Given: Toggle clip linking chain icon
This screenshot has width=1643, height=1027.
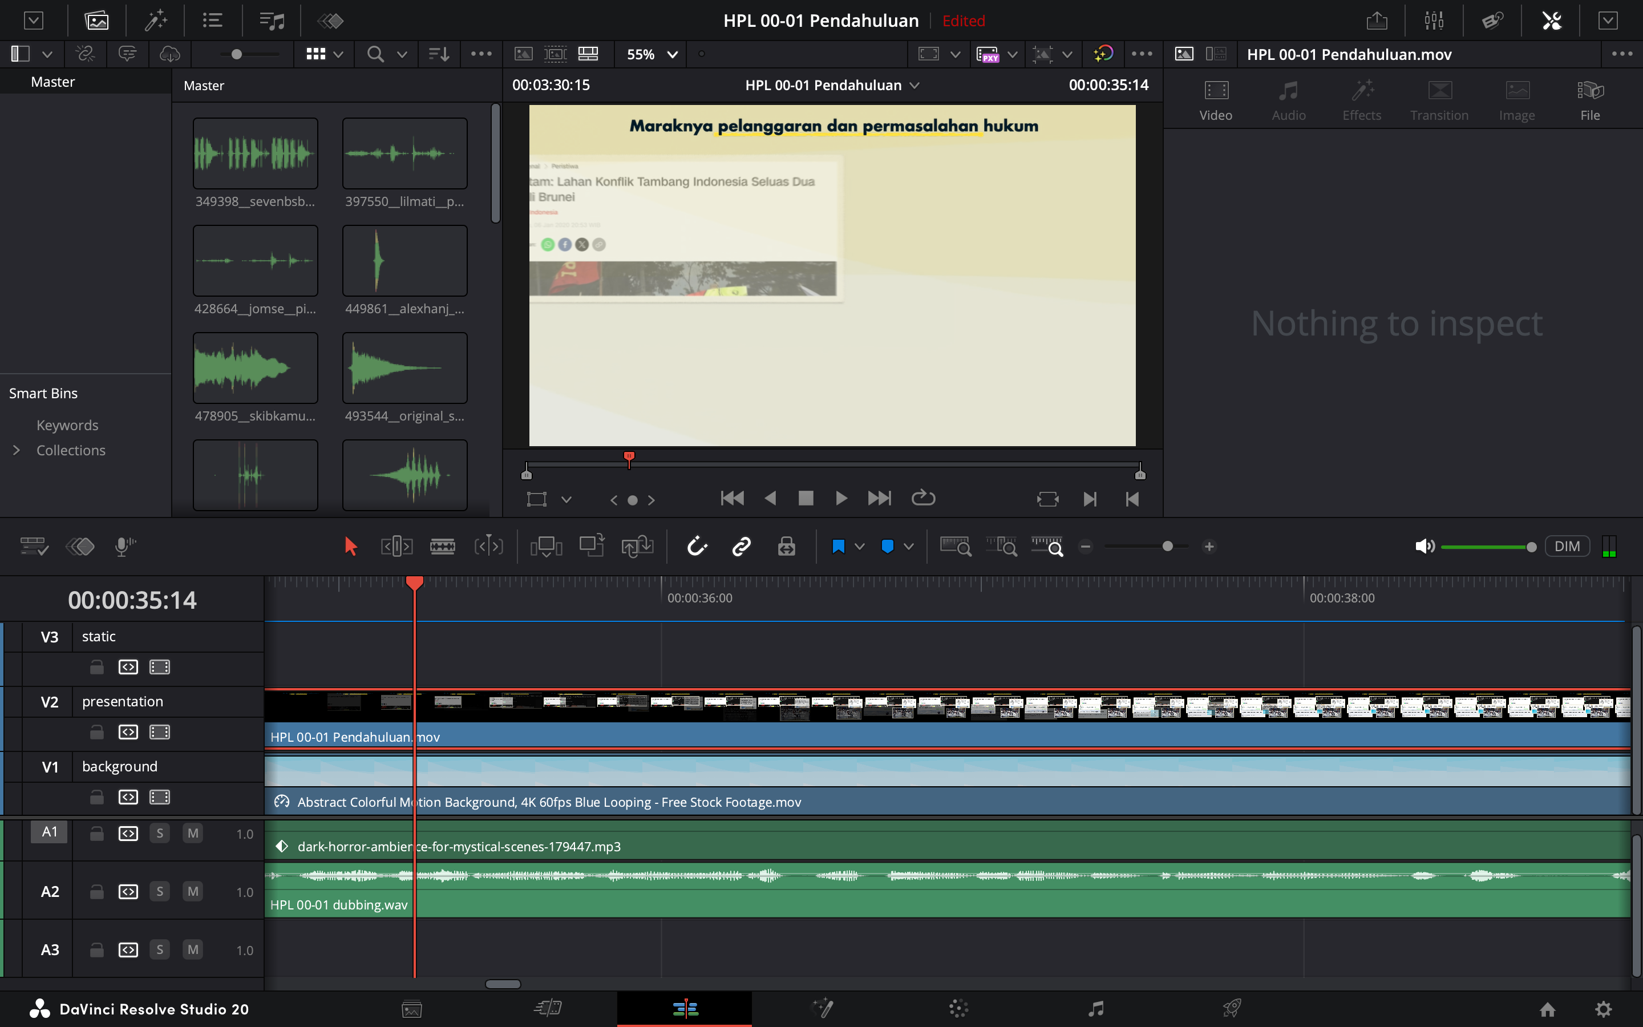Looking at the screenshot, I should pos(742,546).
